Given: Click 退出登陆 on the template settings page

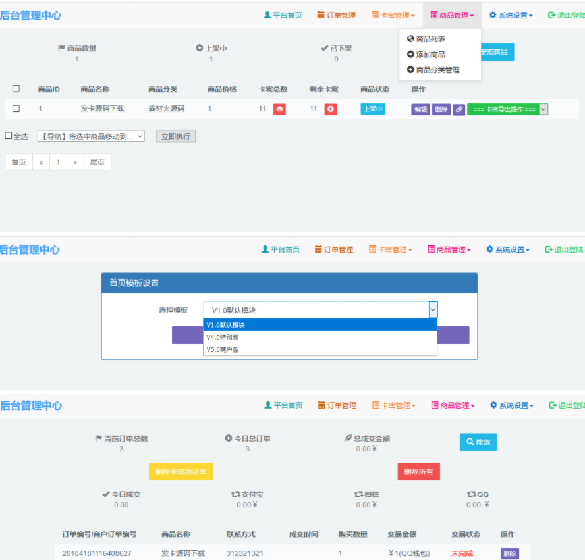Looking at the screenshot, I should [564, 249].
